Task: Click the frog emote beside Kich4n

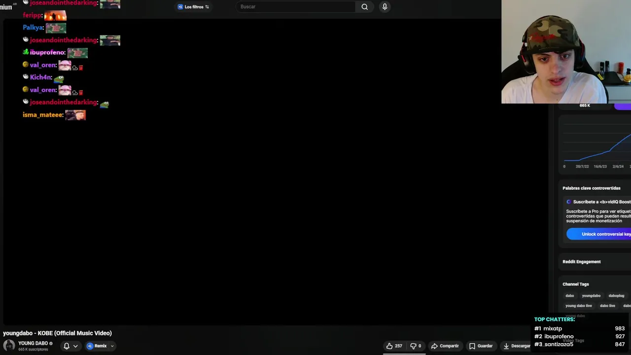Action: coord(59,78)
